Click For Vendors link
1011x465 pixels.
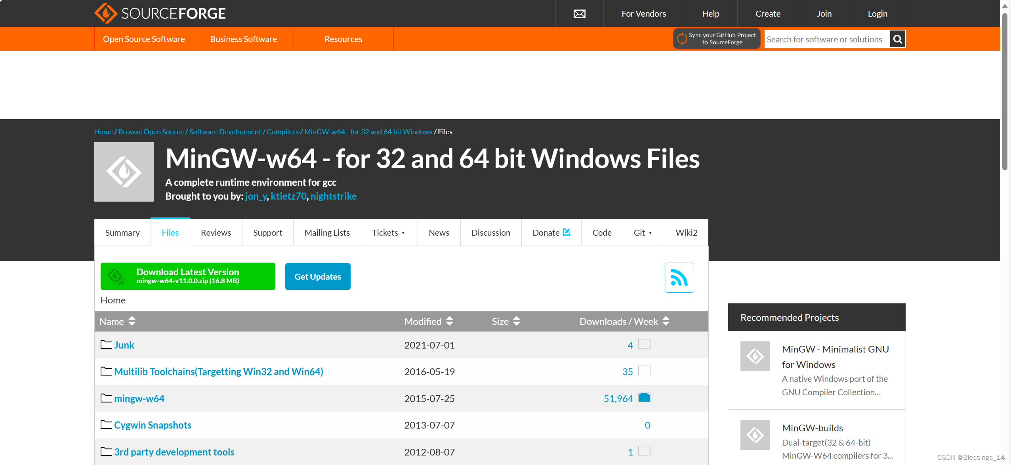(x=643, y=13)
